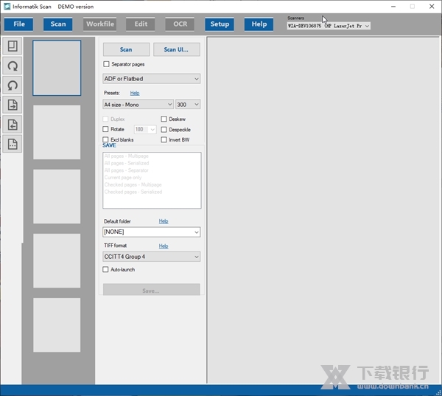442x396 pixels.
Task: Enable the Deskew checkbox
Action: [164, 119]
